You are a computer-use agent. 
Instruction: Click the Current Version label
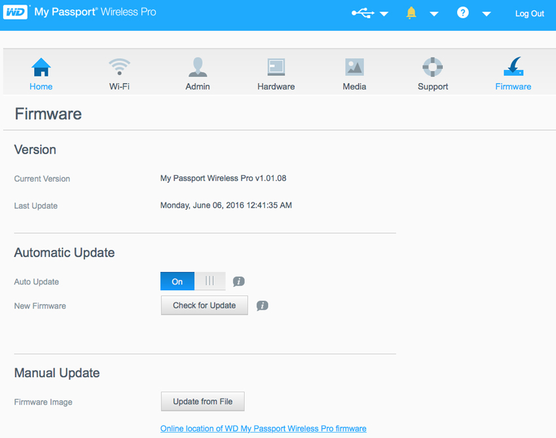click(x=43, y=179)
